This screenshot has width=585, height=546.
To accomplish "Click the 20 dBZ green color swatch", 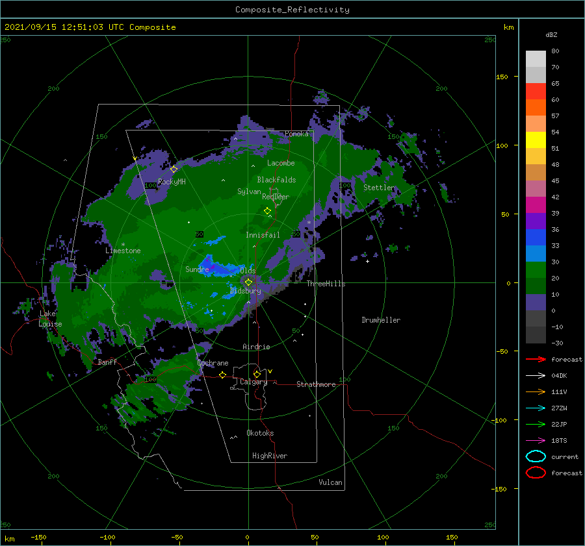I will [x=536, y=286].
